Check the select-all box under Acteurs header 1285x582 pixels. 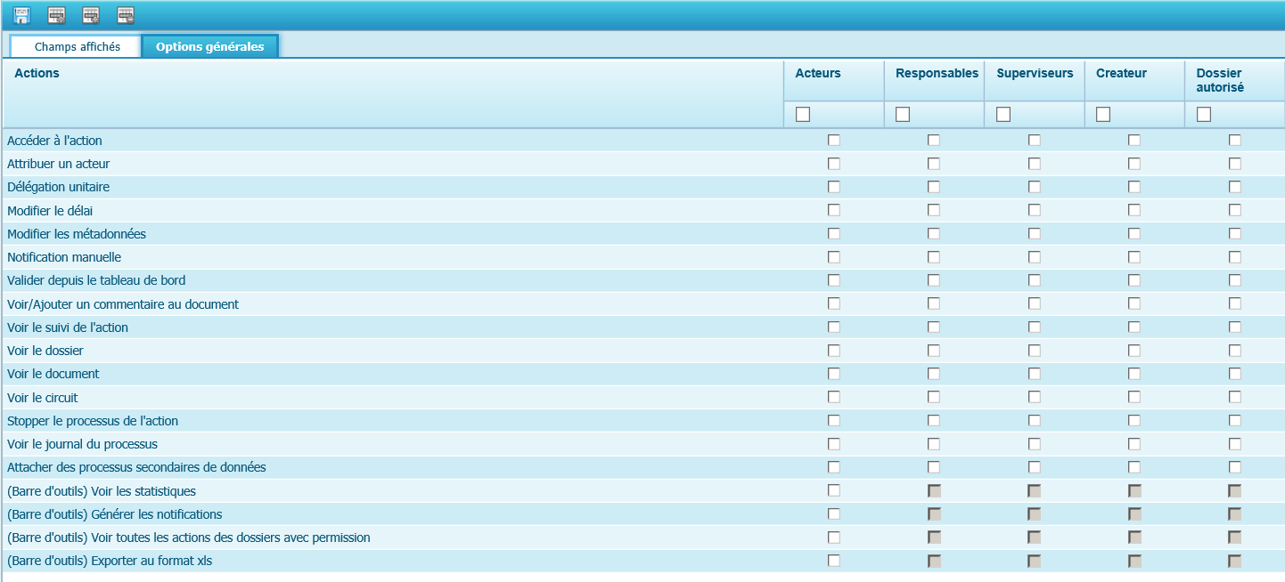[803, 114]
